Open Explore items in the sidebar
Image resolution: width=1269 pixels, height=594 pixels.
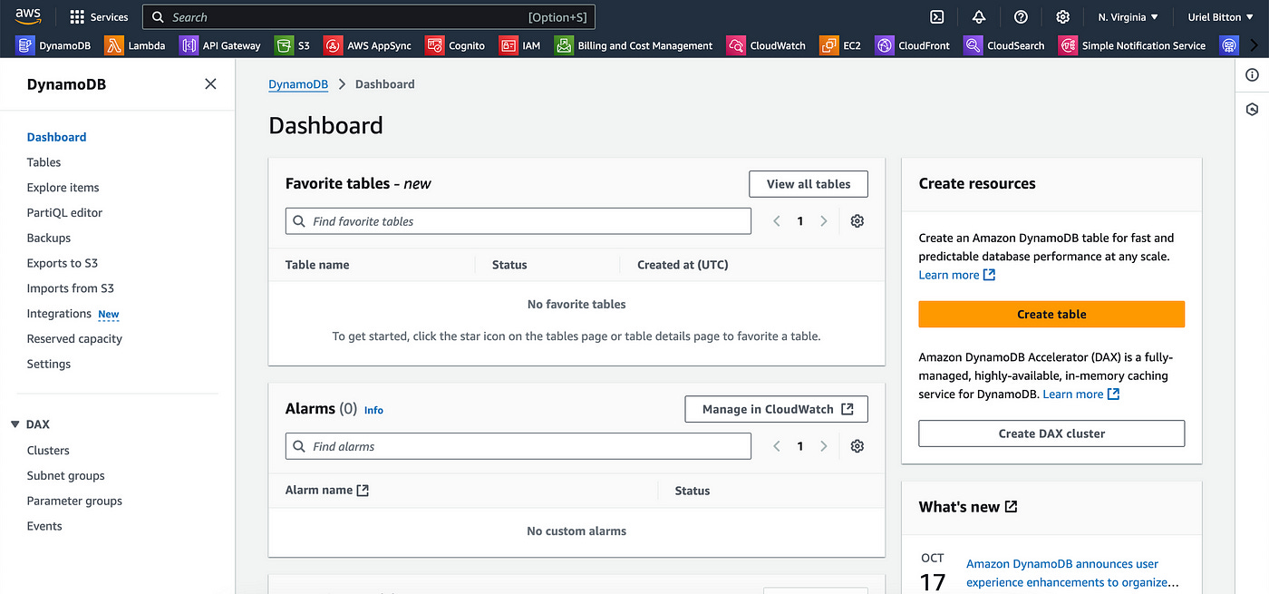coord(63,188)
